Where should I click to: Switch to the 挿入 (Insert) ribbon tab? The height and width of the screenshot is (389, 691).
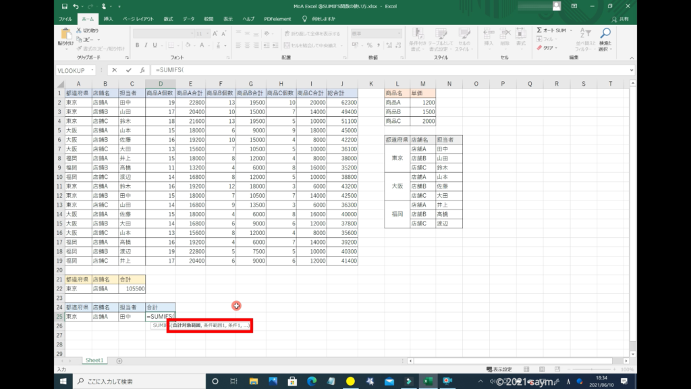108,19
